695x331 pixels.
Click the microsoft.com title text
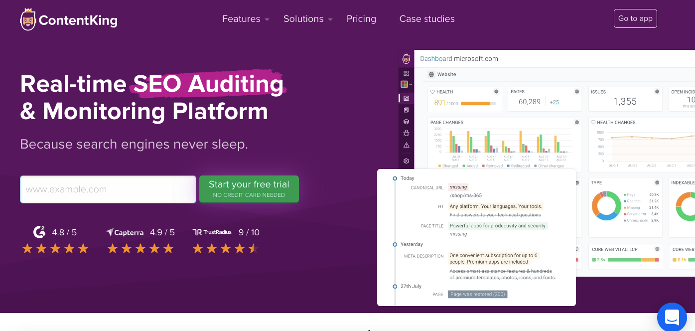[476, 58]
